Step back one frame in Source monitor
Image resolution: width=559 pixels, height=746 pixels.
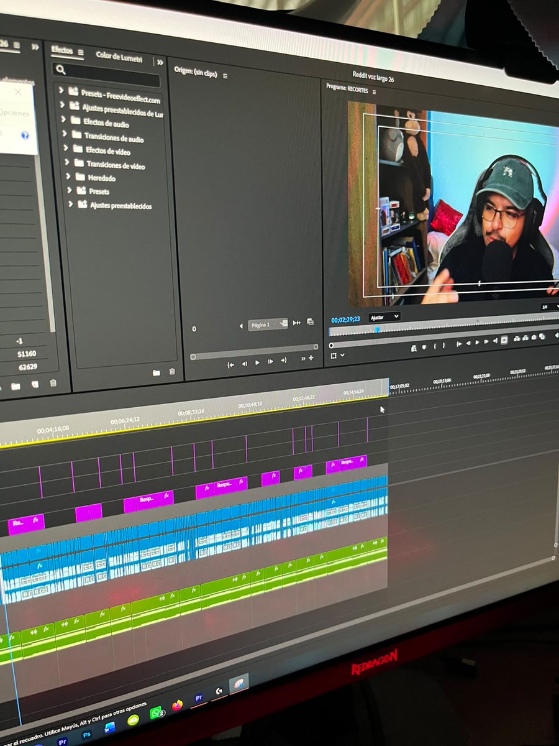click(244, 363)
